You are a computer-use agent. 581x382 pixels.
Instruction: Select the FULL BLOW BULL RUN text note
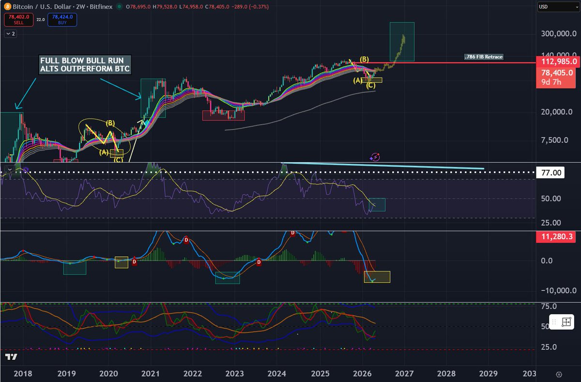85,65
